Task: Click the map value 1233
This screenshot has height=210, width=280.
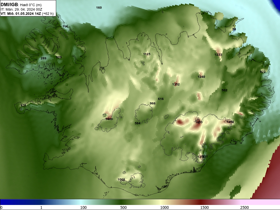Action: click(218, 55)
